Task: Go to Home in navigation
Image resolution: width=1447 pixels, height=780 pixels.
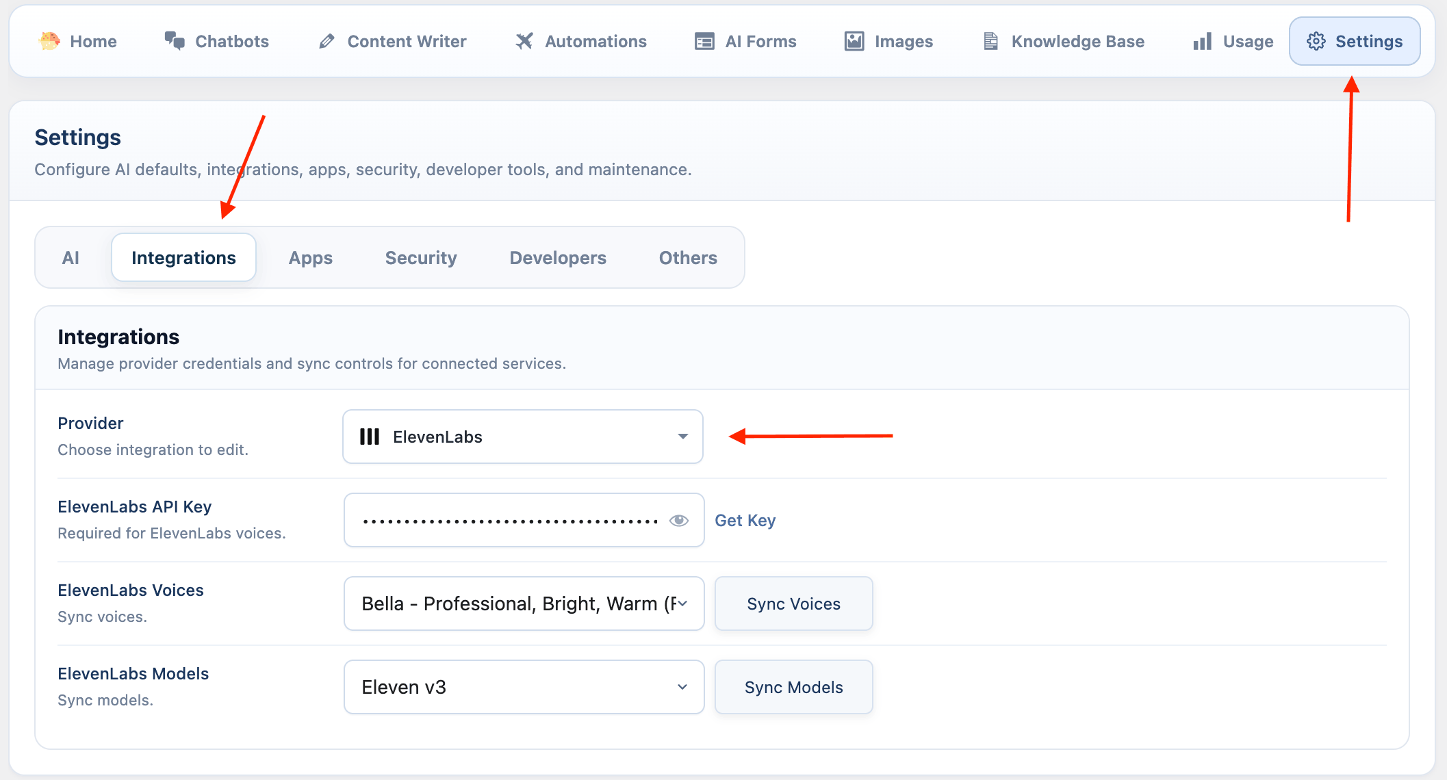Action: point(77,41)
